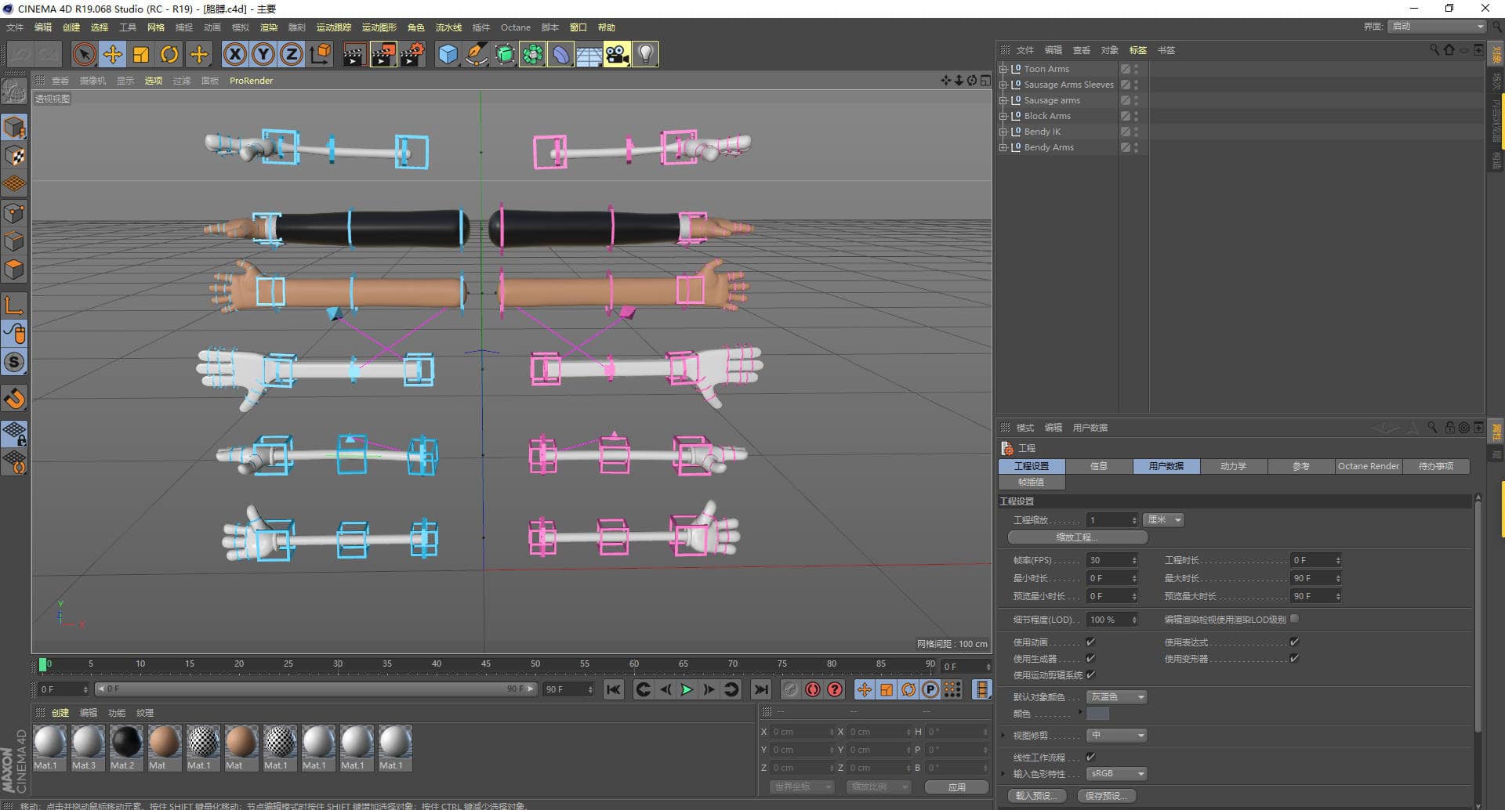1505x810 pixels.
Task: Click the 载入预设 button
Action: 1036,795
